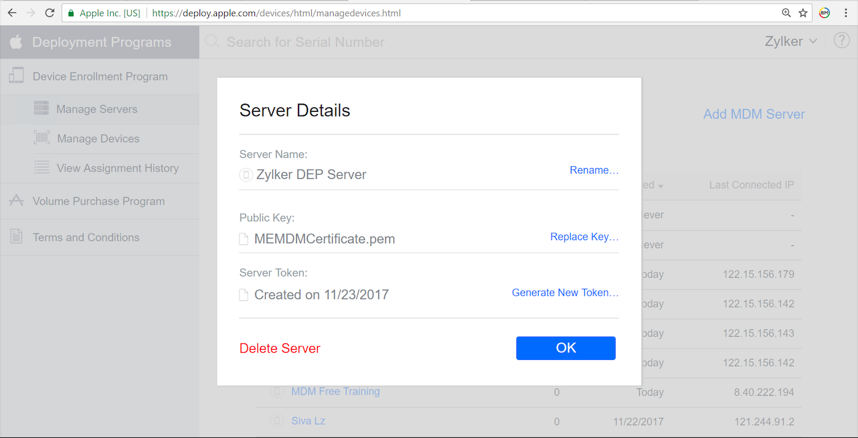Screen dimensions: 858x438
Task: Click the Server Details dialog heading
Action: [295, 110]
